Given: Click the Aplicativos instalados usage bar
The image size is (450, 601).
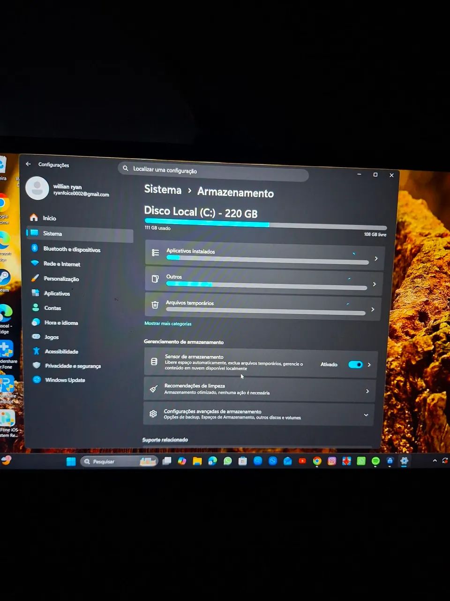Looking at the screenshot, I should (268, 260).
